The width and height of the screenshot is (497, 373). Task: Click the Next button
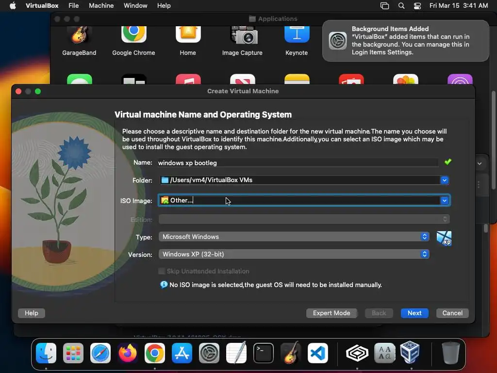tap(414, 313)
